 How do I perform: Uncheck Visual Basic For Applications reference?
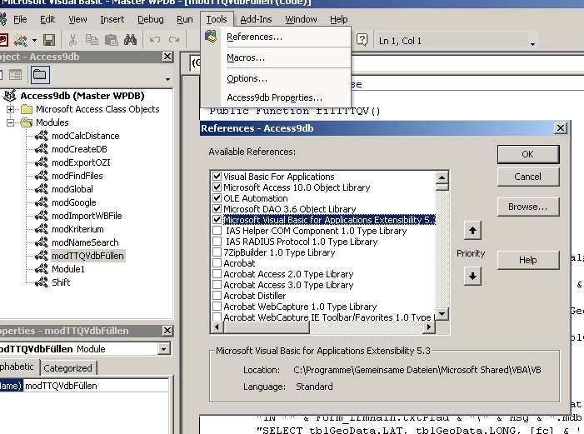[217, 177]
